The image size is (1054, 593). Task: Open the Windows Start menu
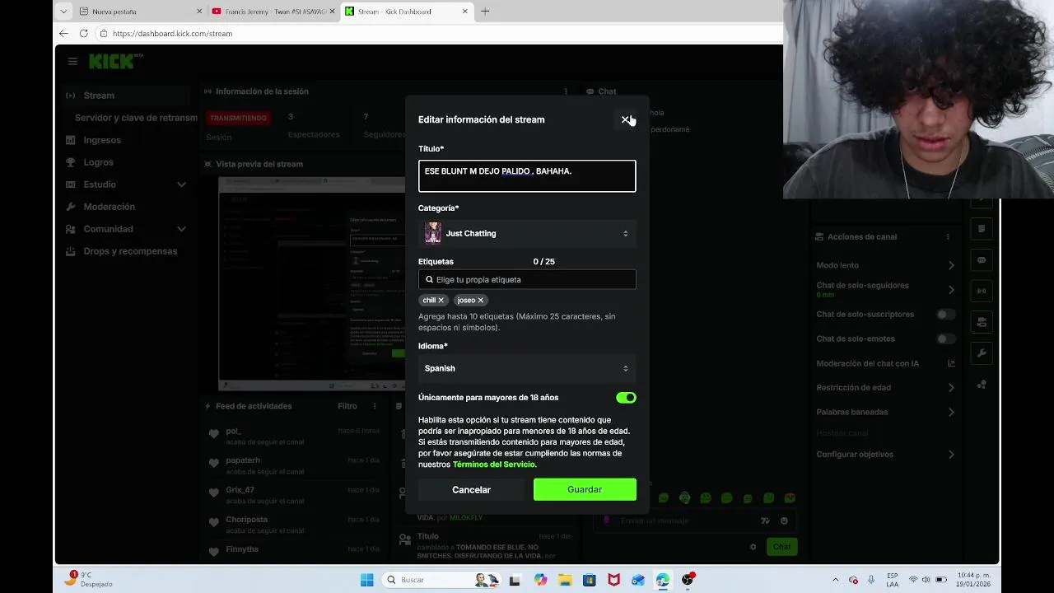coord(367,580)
